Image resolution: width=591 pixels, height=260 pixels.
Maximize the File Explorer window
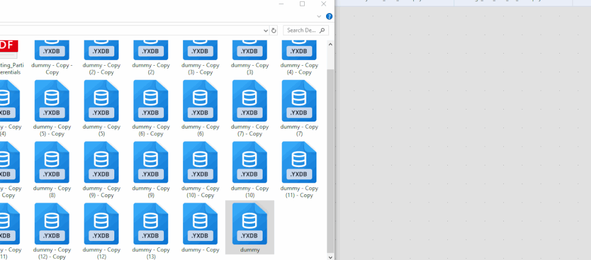[302, 4]
